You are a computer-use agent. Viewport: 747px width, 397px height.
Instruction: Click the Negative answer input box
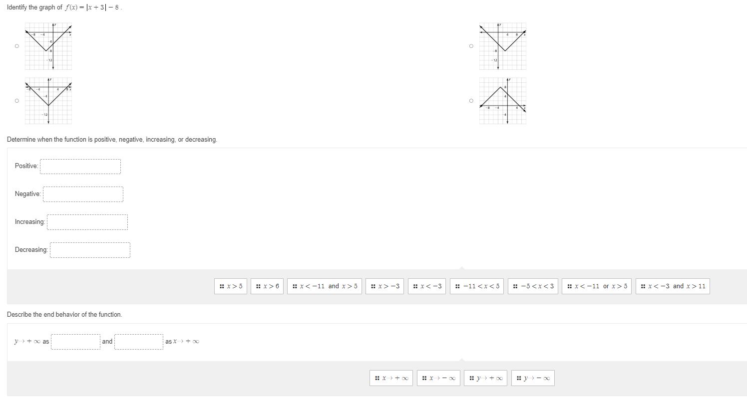pyautogui.click(x=83, y=194)
